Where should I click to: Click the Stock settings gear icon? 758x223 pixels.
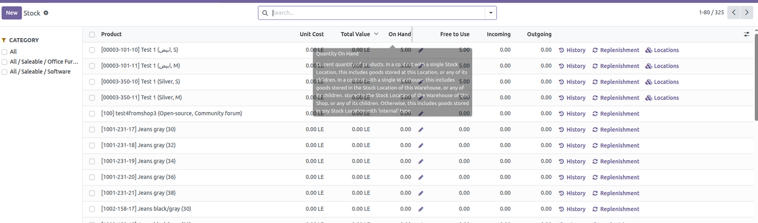coord(46,13)
